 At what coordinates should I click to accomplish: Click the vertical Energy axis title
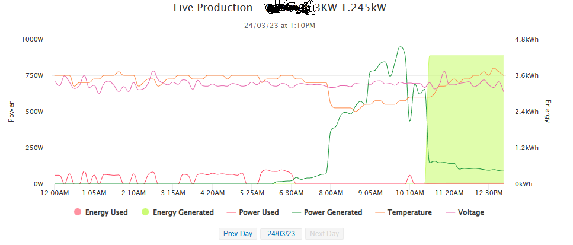click(547, 111)
